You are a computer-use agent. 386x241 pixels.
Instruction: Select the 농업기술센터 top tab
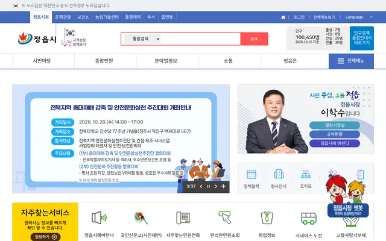coord(107,17)
